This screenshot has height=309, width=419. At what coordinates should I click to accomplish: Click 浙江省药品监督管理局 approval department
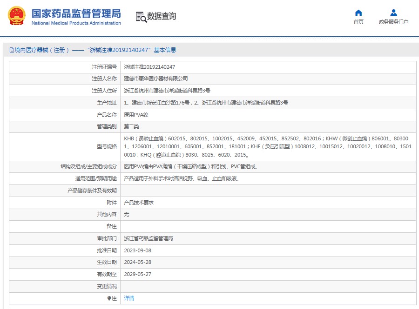point(149,238)
